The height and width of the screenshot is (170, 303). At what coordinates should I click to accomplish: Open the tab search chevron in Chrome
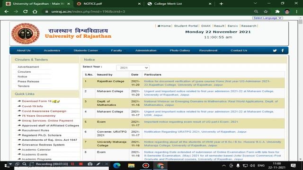click(x=255, y=3)
